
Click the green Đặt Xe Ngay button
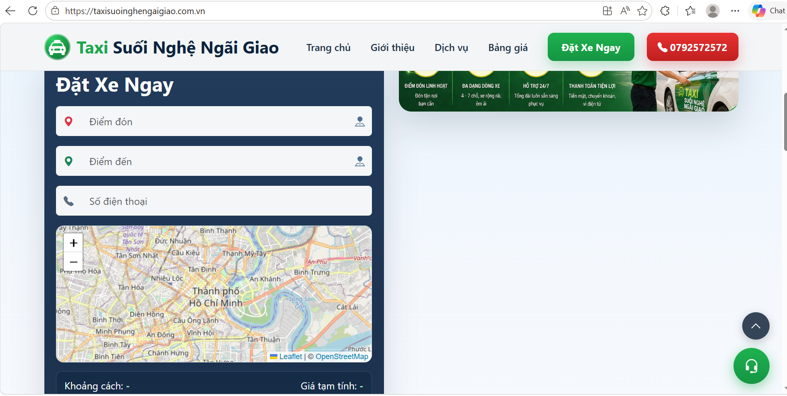click(591, 47)
